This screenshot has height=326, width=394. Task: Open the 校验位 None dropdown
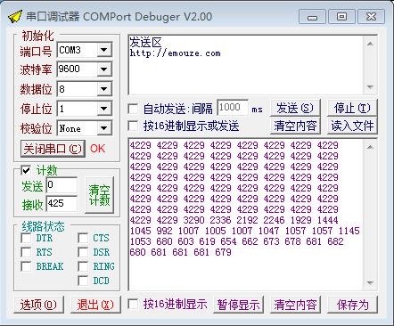[103, 128]
